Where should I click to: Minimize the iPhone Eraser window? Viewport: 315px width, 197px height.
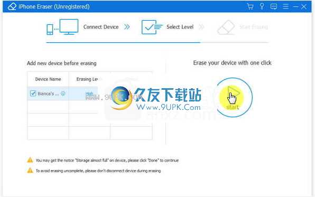tap(296, 7)
